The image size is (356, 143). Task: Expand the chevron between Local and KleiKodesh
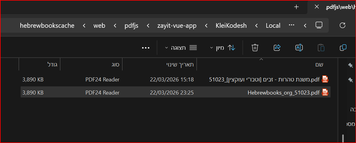[x=256, y=26]
